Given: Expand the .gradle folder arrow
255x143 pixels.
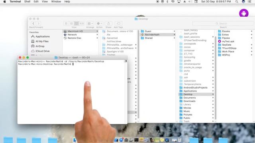Looking at the screenshot, I should point(213,60).
